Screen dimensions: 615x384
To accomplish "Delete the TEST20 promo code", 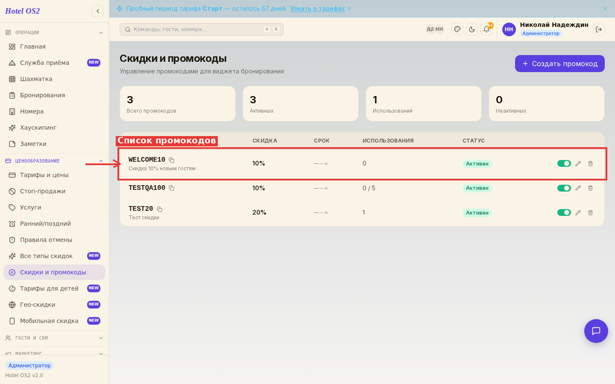I will [590, 212].
